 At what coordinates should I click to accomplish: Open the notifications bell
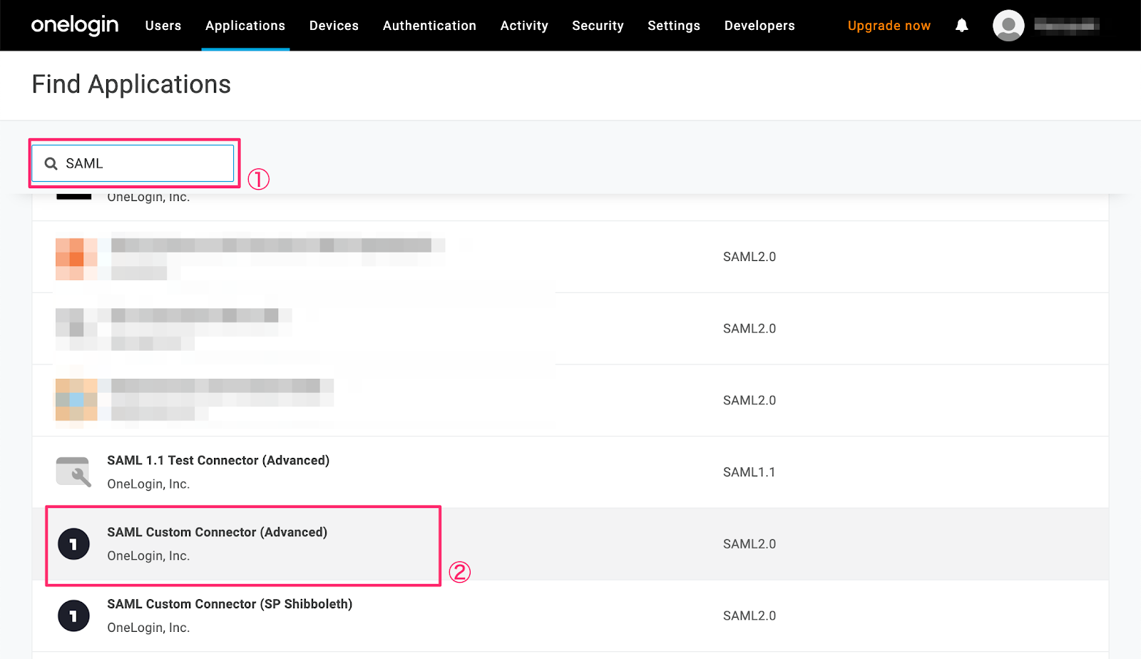[962, 26]
